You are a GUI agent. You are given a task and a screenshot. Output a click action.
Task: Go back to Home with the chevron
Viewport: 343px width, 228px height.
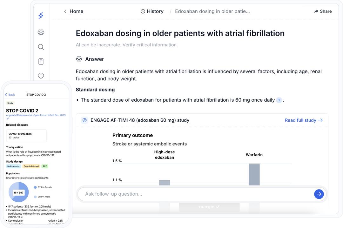tap(65, 11)
